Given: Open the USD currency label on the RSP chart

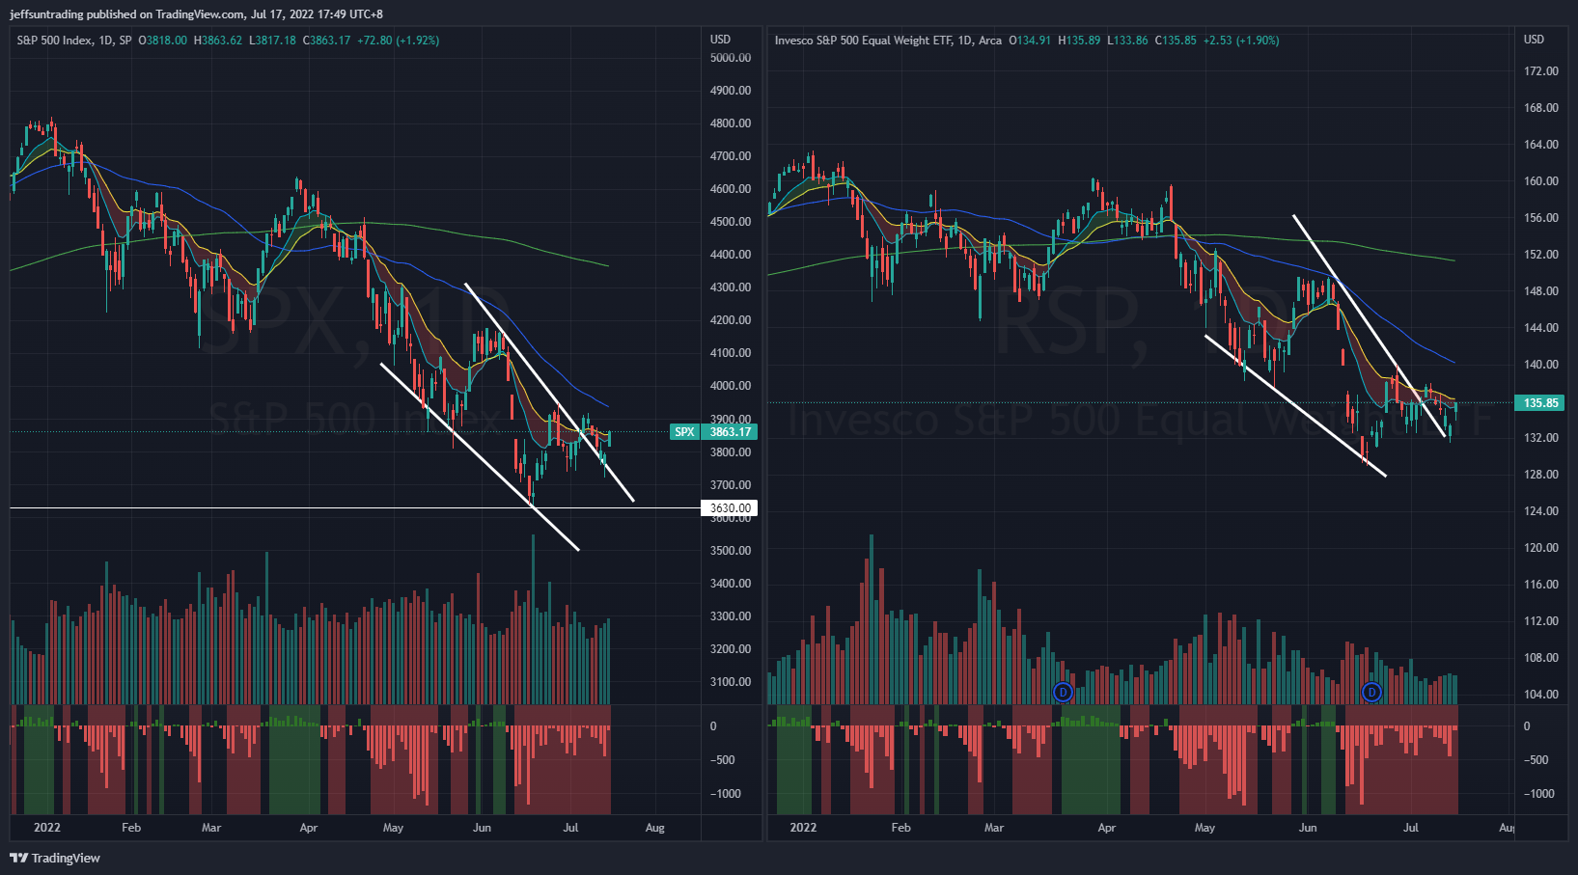Looking at the screenshot, I should point(1534,40).
